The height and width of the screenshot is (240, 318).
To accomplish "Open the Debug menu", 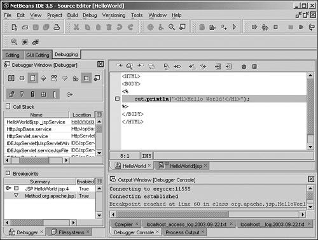I will point(90,15).
